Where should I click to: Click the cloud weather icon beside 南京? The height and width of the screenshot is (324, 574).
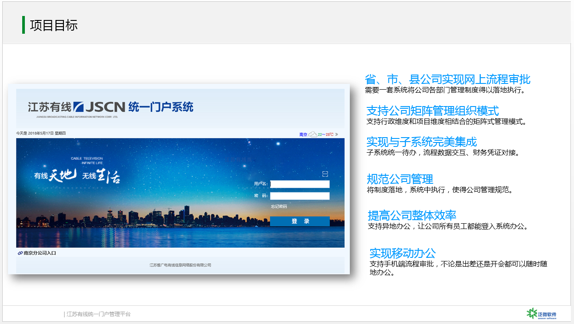tap(313, 134)
